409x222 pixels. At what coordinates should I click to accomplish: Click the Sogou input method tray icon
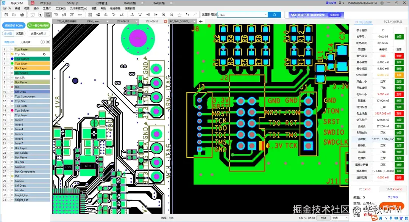pyautogui.click(x=375, y=217)
